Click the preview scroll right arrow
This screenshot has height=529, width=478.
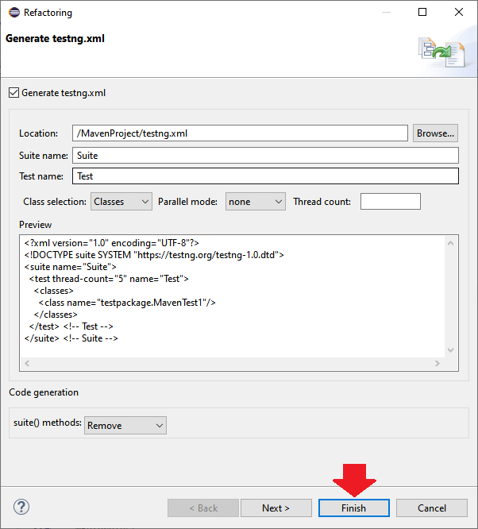click(438, 363)
